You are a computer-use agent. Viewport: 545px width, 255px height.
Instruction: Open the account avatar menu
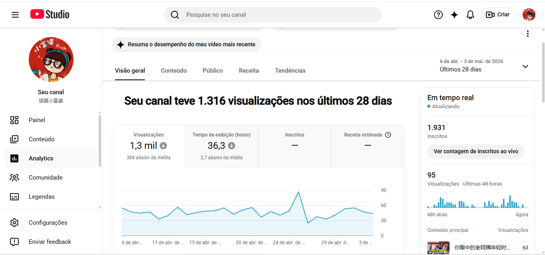(x=529, y=15)
